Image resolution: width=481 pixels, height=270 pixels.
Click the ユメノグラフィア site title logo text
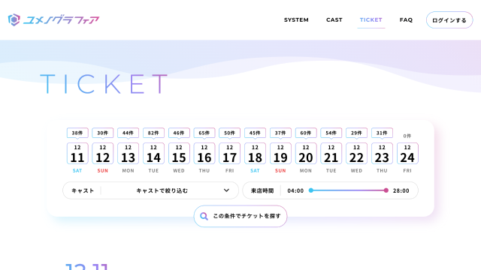point(62,20)
